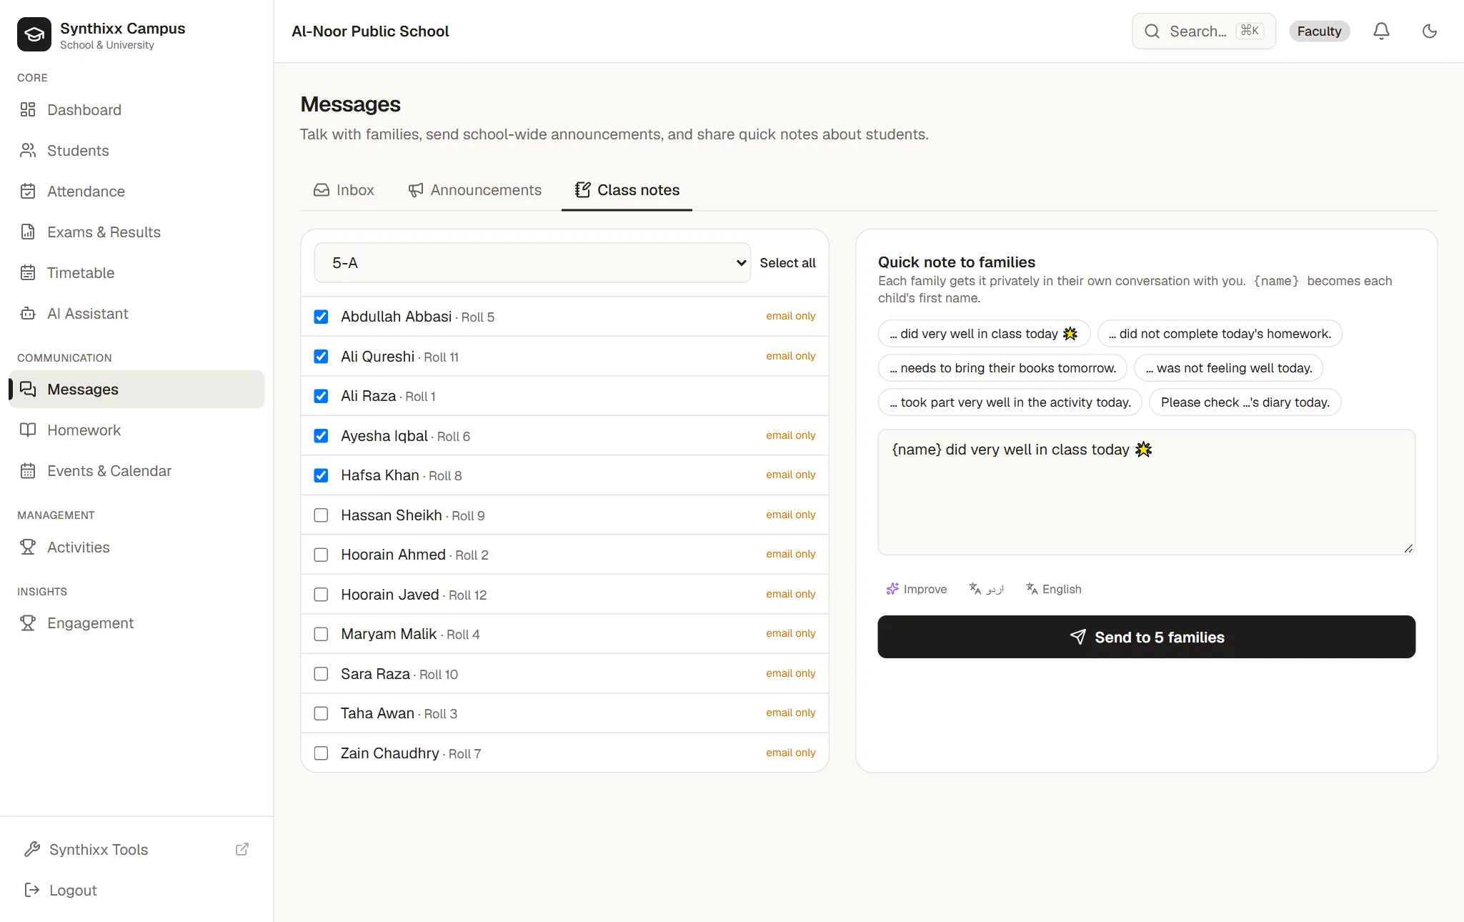1464x922 pixels.
Task: Check Zain Chaudhry checkbox
Action: [322, 753]
